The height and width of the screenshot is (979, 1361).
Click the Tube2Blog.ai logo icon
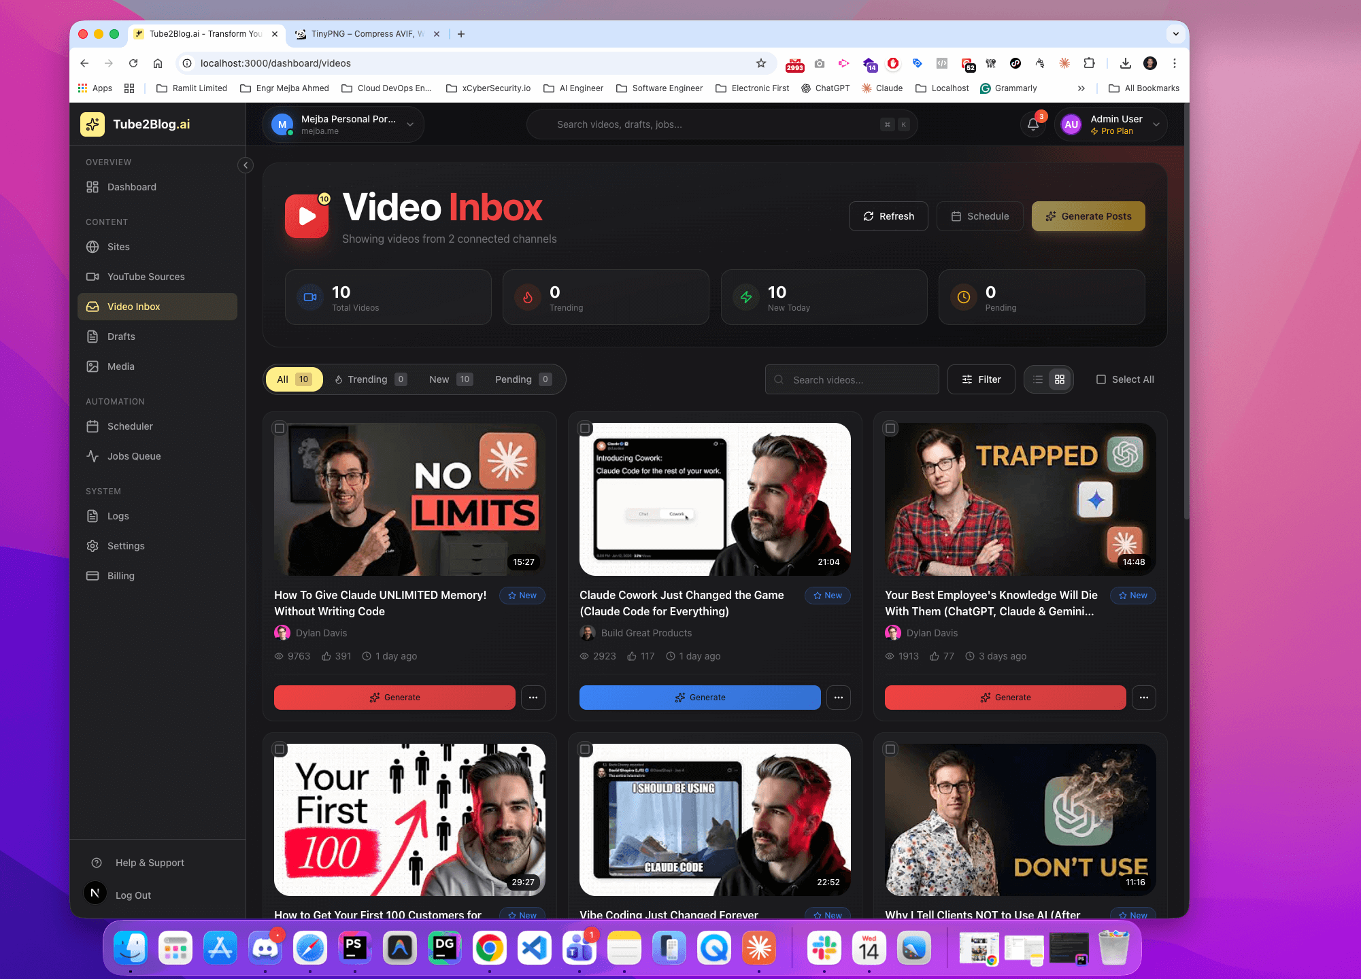coord(93,124)
